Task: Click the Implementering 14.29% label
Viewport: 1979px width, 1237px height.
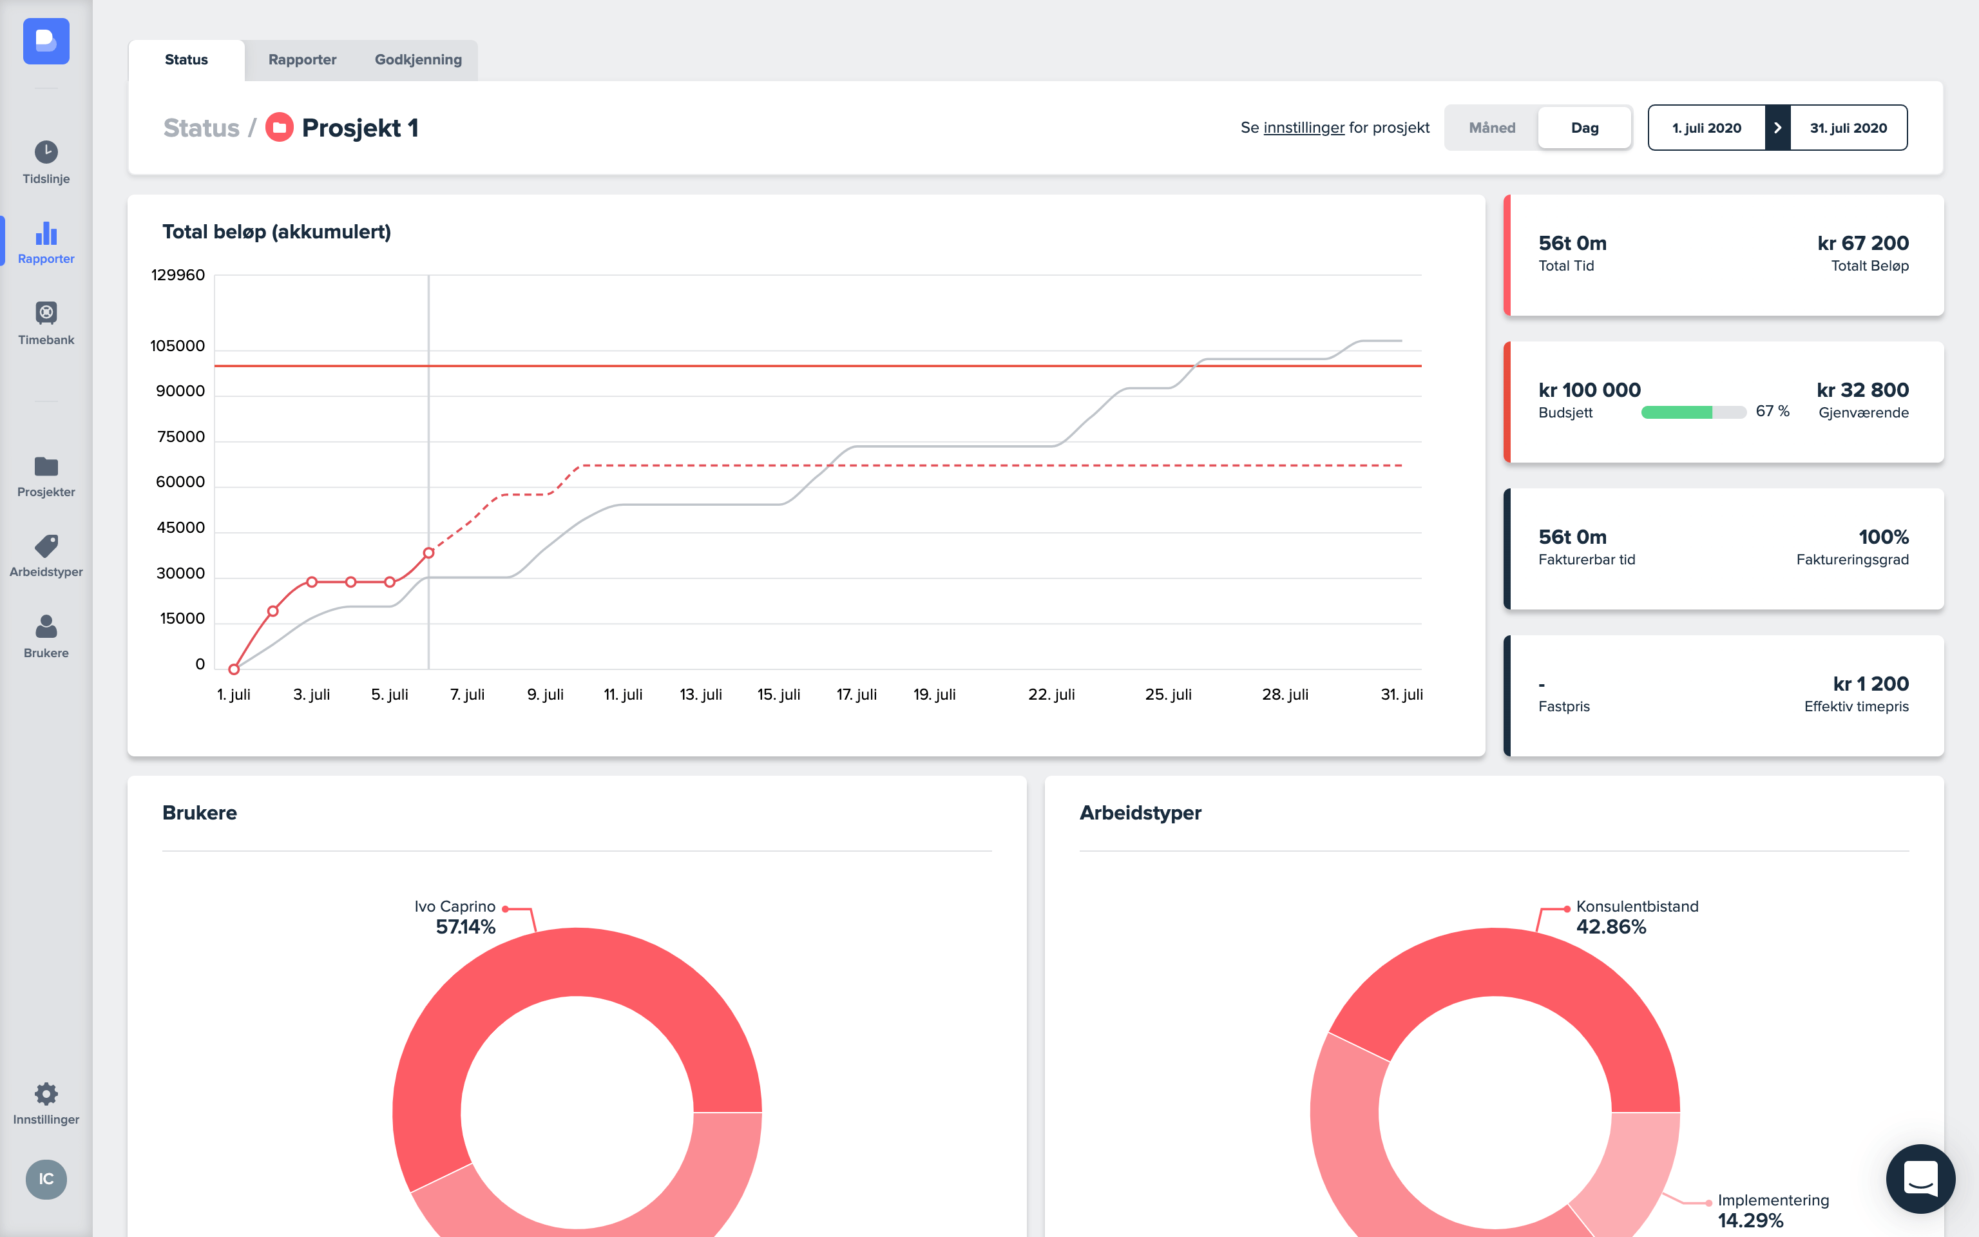Action: click(1773, 1211)
